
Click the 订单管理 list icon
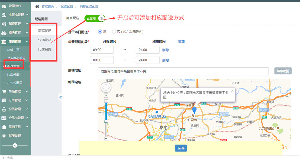[4, 100]
